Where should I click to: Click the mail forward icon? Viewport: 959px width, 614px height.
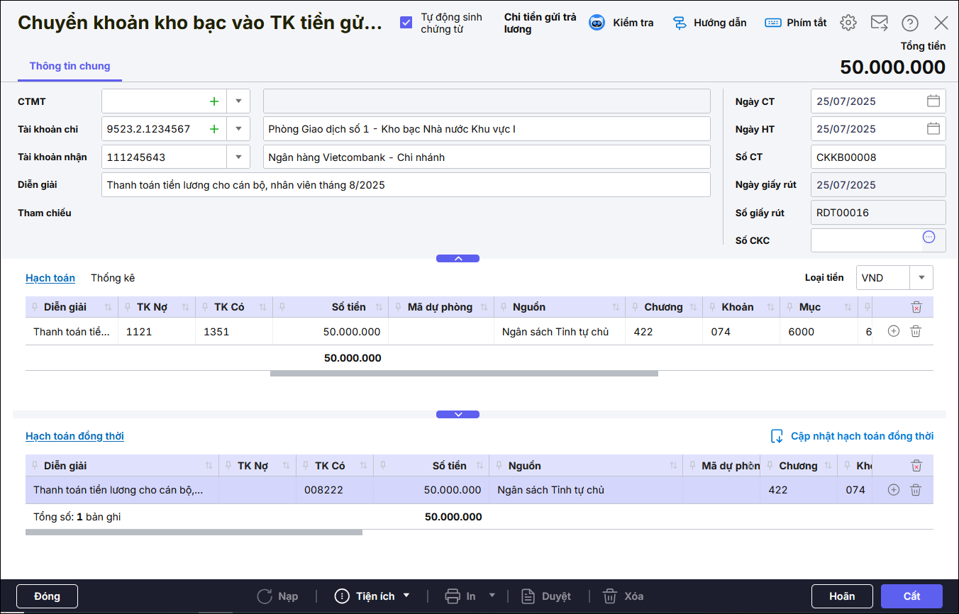879,23
